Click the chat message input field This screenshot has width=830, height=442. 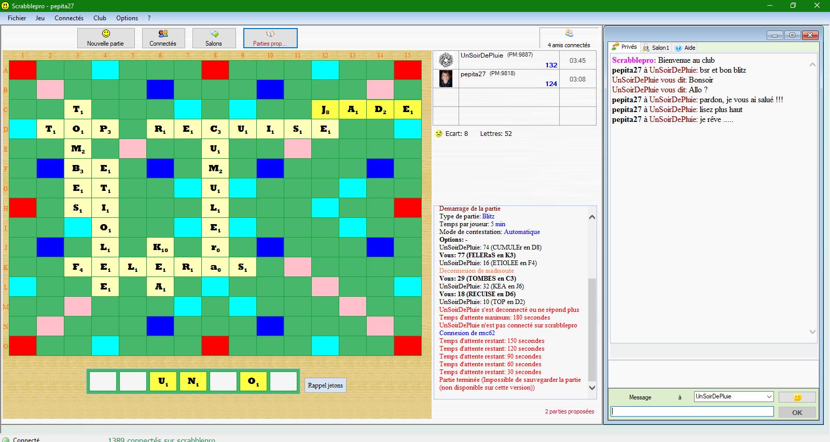692,411
